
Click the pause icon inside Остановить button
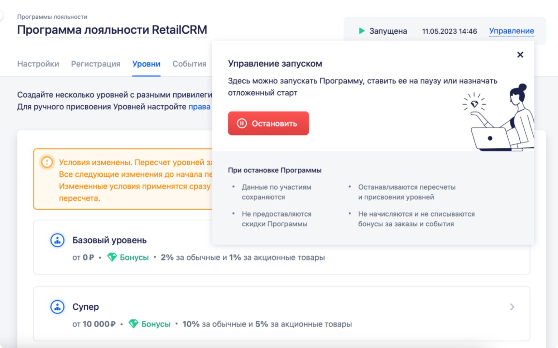pos(242,123)
